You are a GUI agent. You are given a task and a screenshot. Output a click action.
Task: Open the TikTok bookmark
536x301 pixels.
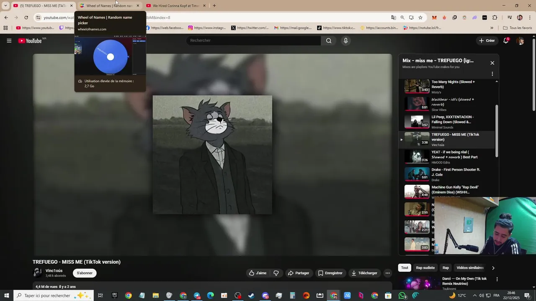click(336, 28)
